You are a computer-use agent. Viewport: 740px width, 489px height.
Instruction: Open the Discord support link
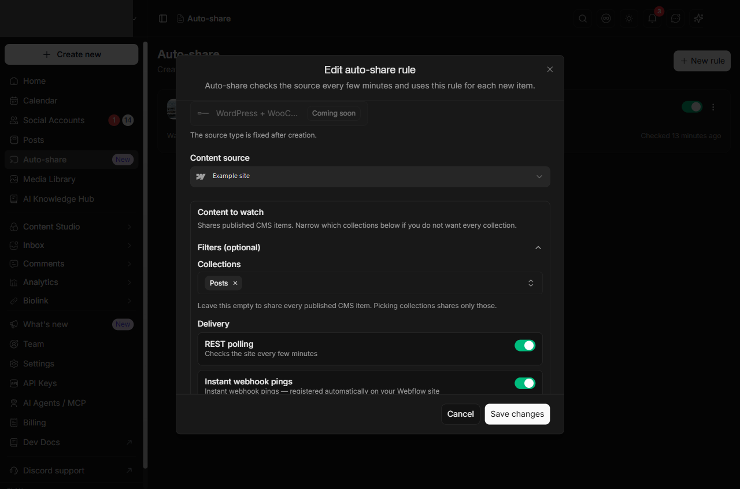click(x=71, y=471)
